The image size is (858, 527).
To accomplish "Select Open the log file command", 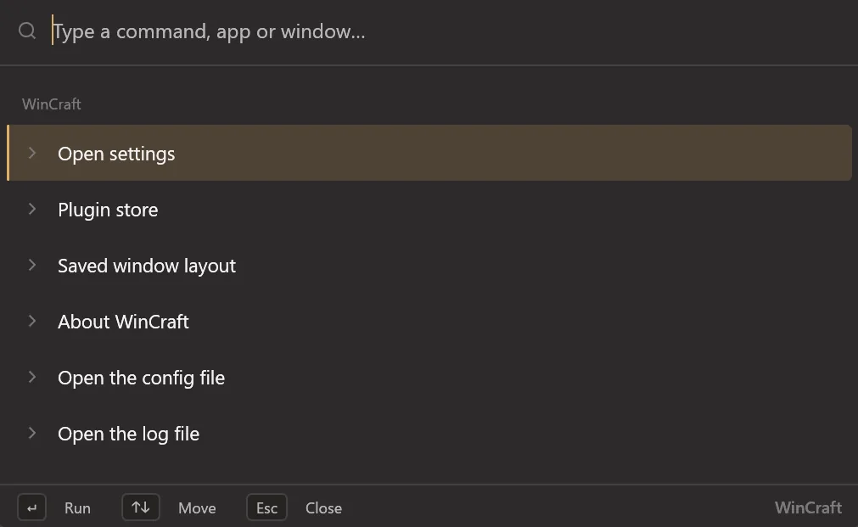I will click(x=429, y=434).
